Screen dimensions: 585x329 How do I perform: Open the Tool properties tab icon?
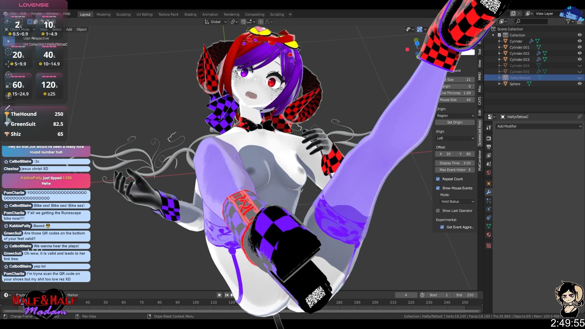point(489,127)
